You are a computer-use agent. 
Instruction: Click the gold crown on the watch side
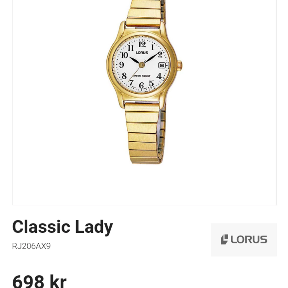(x=180, y=65)
